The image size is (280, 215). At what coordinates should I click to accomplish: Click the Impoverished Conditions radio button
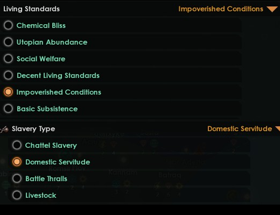pos(8,92)
